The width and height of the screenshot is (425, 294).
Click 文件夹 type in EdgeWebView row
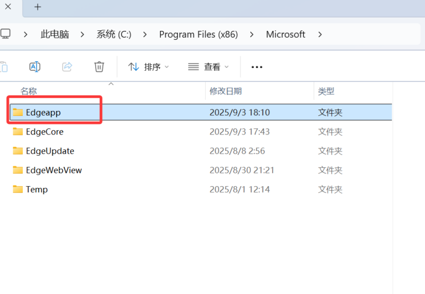(x=330, y=170)
